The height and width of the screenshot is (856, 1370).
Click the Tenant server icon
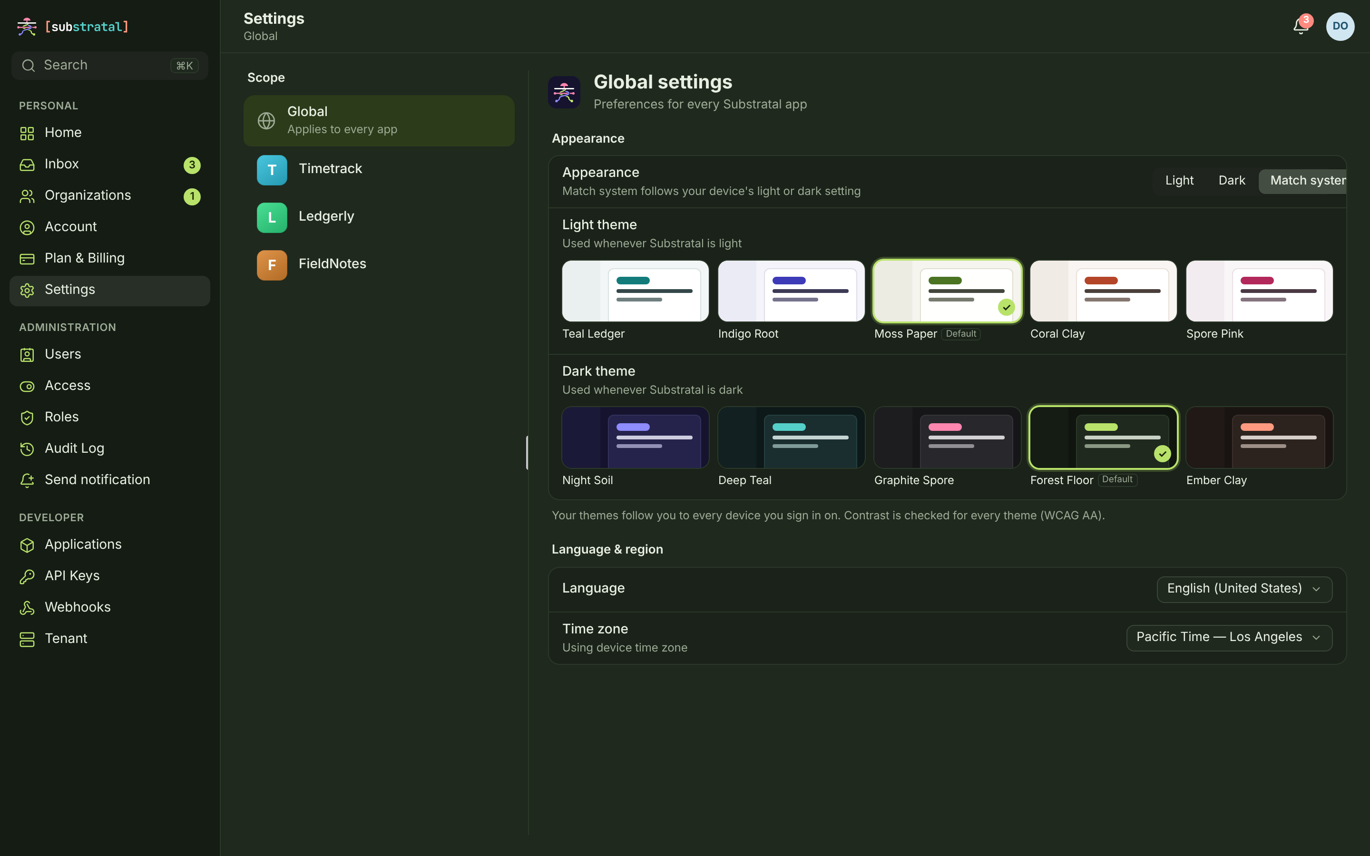(27, 639)
